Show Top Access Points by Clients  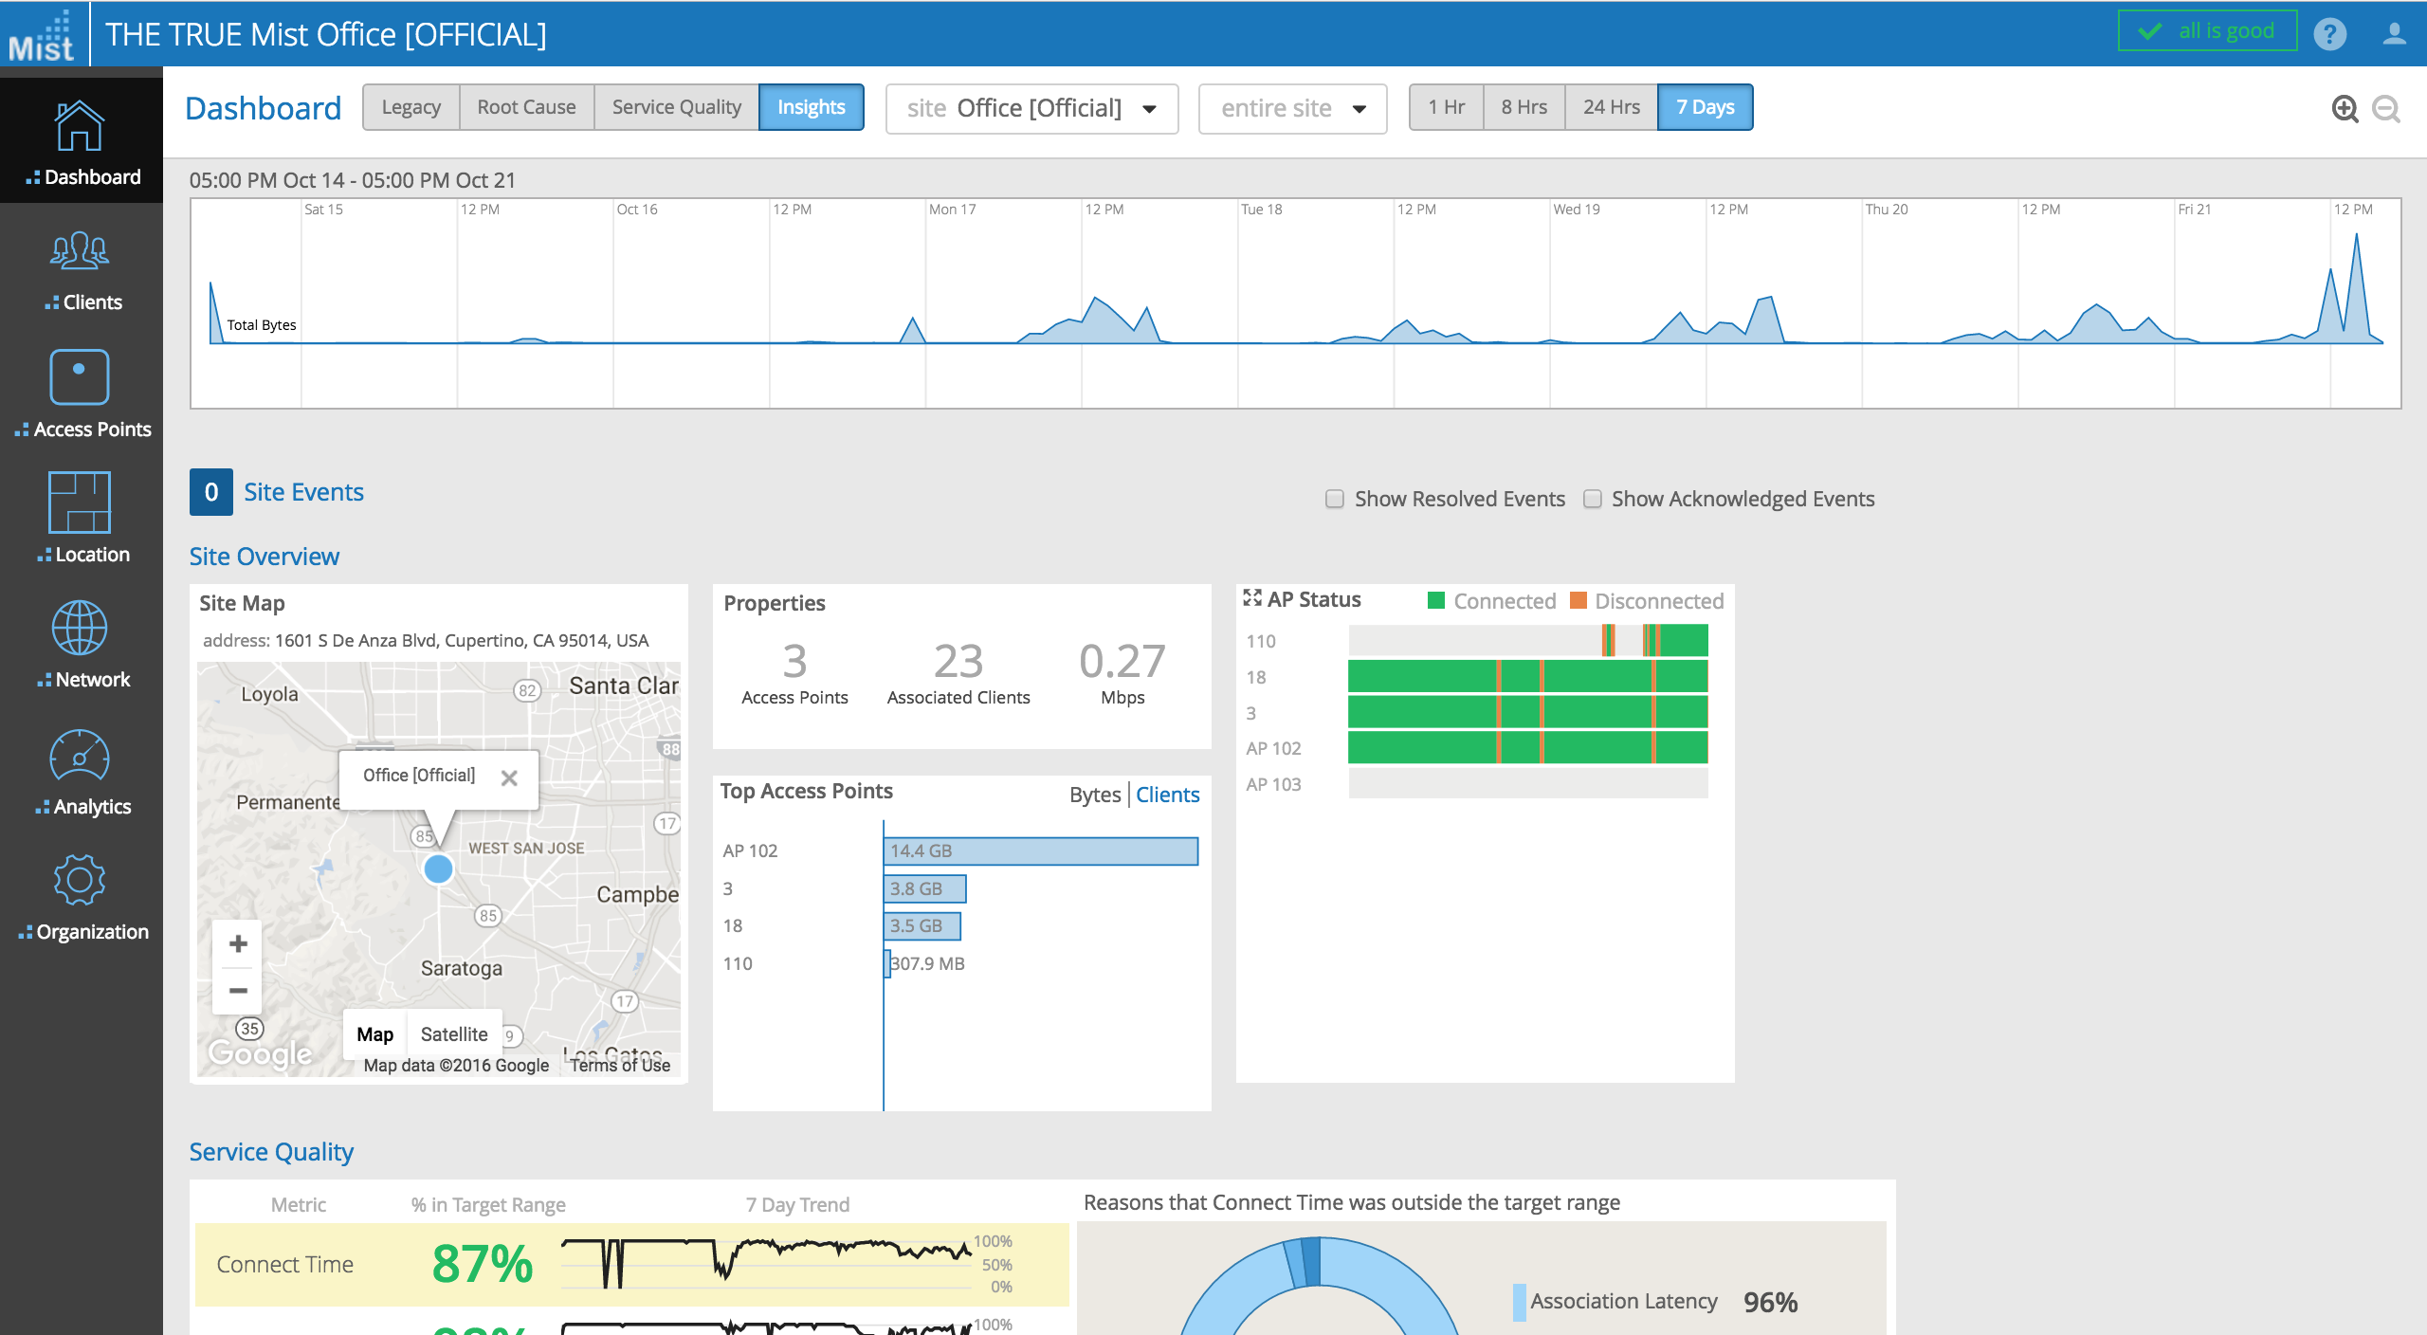pyautogui.click(x=1167, y=795)
